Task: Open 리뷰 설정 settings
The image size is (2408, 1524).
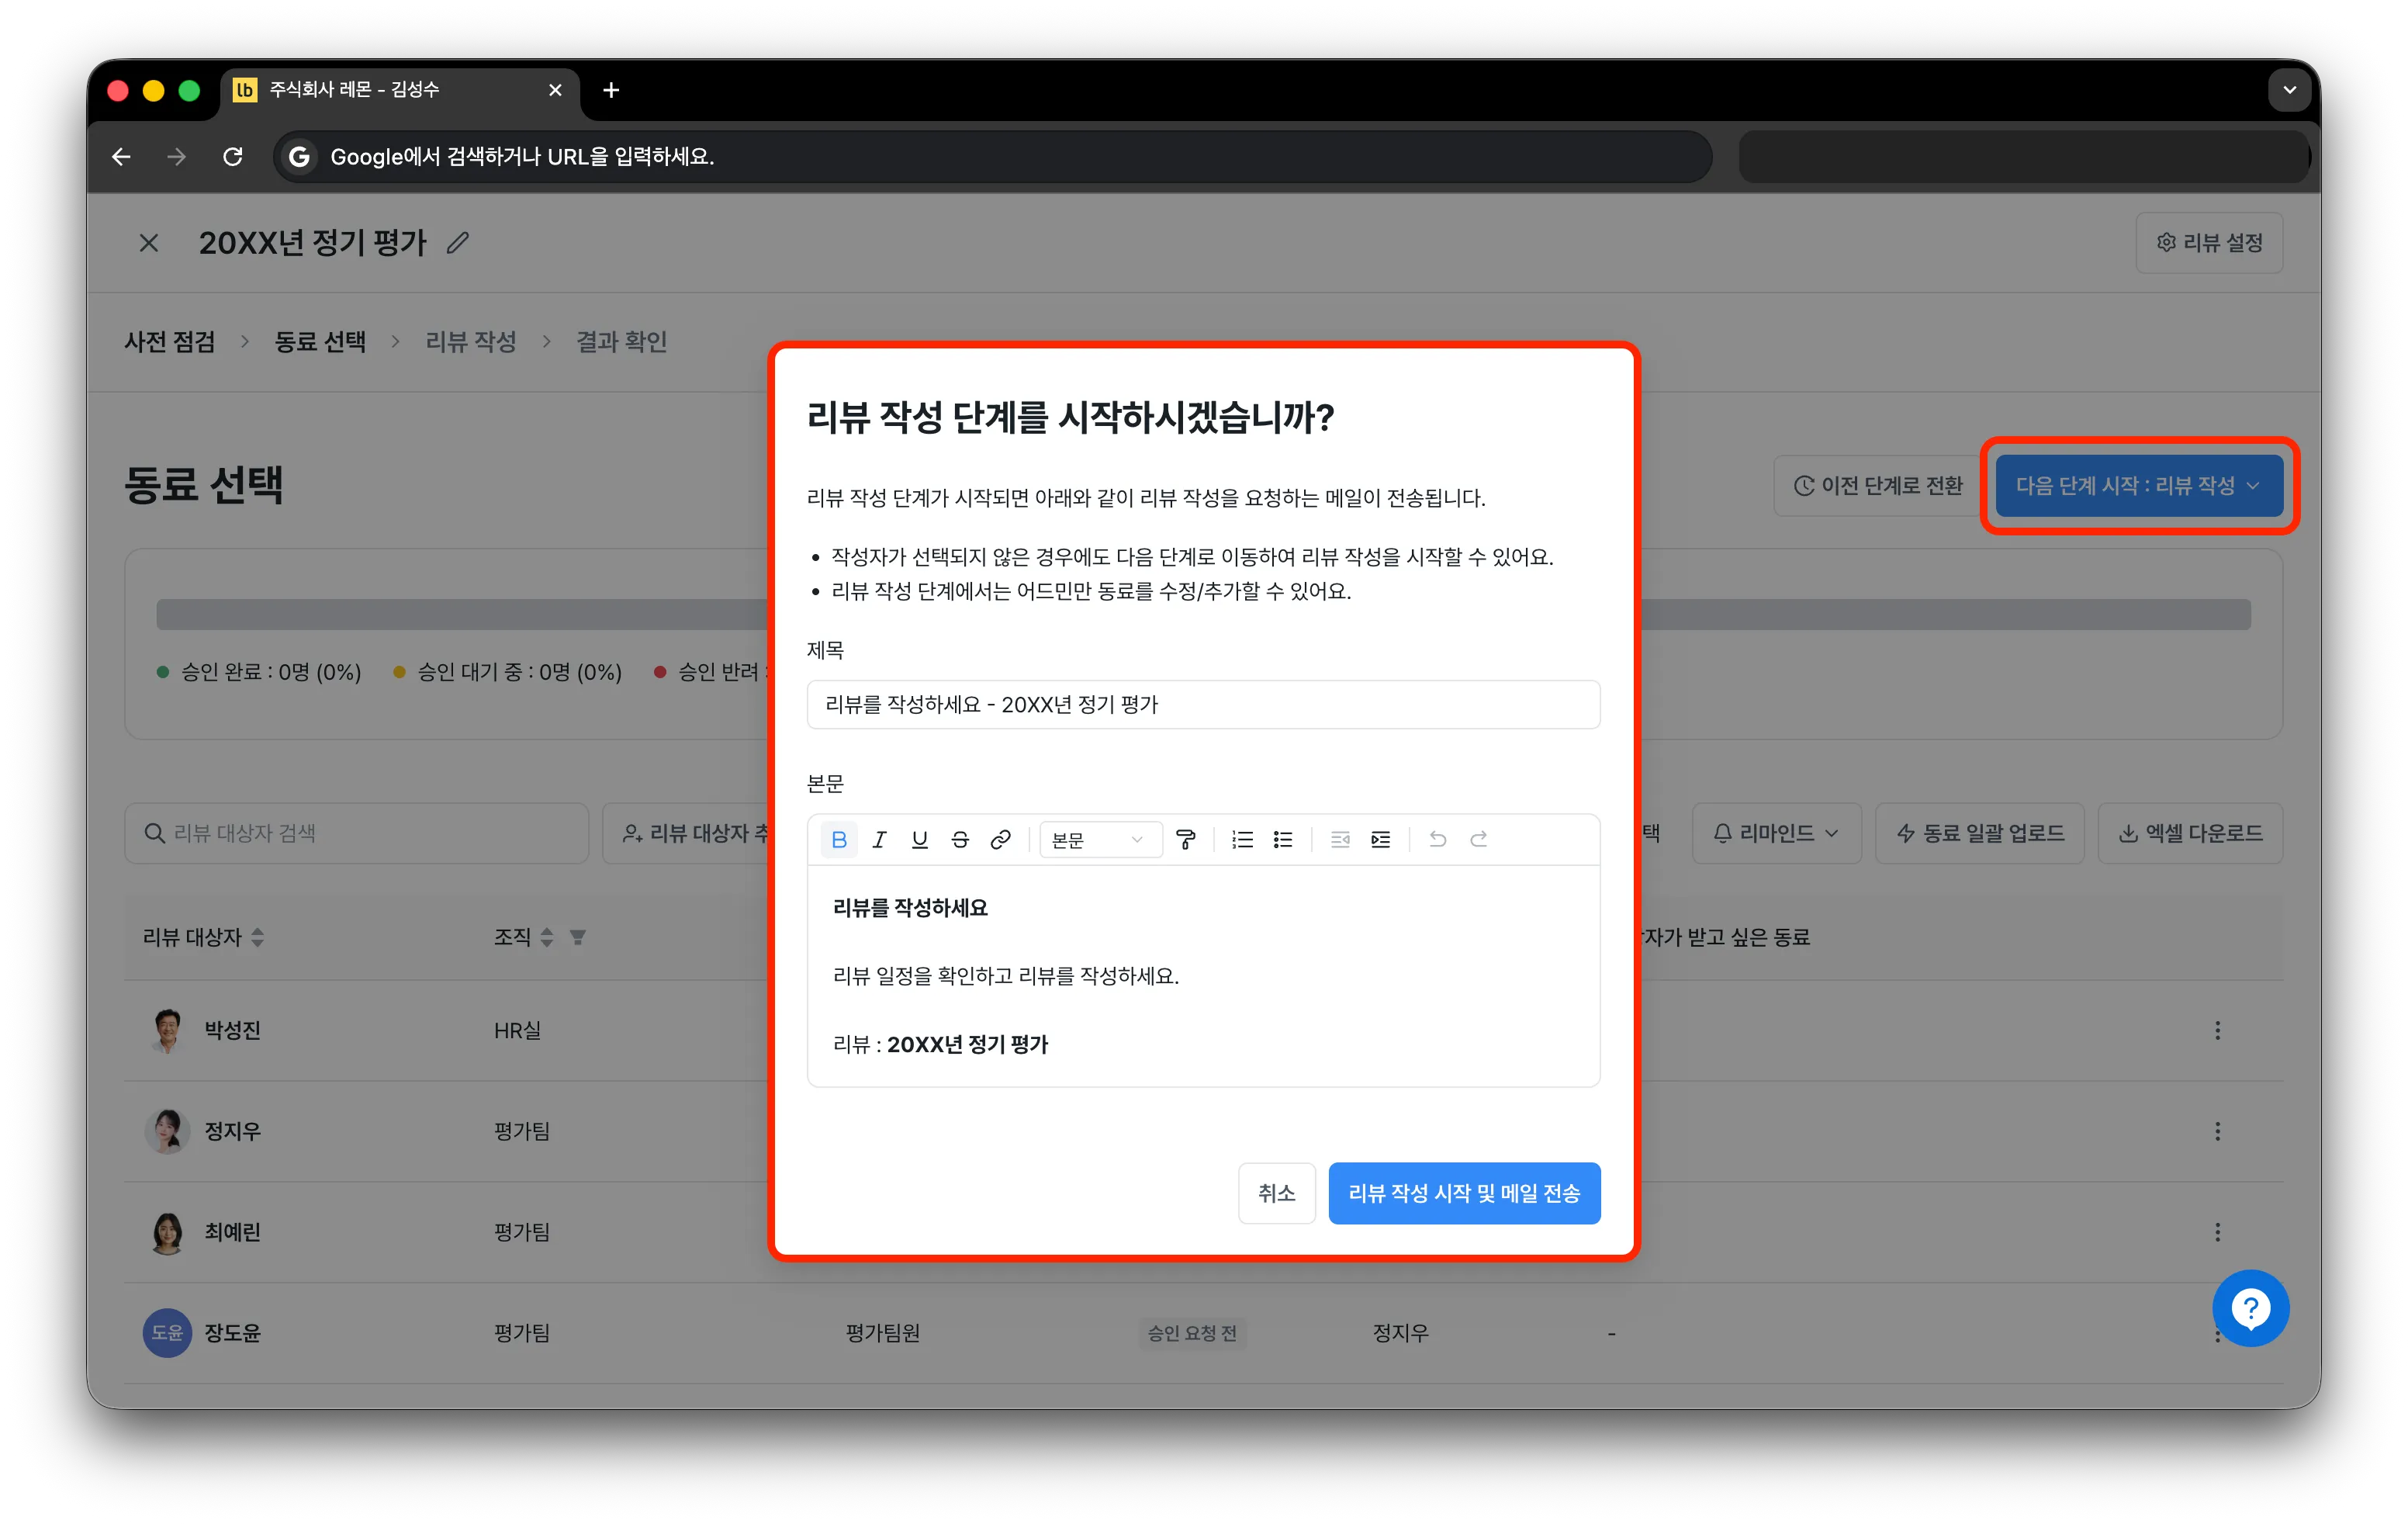Action: click(2209, 243)
